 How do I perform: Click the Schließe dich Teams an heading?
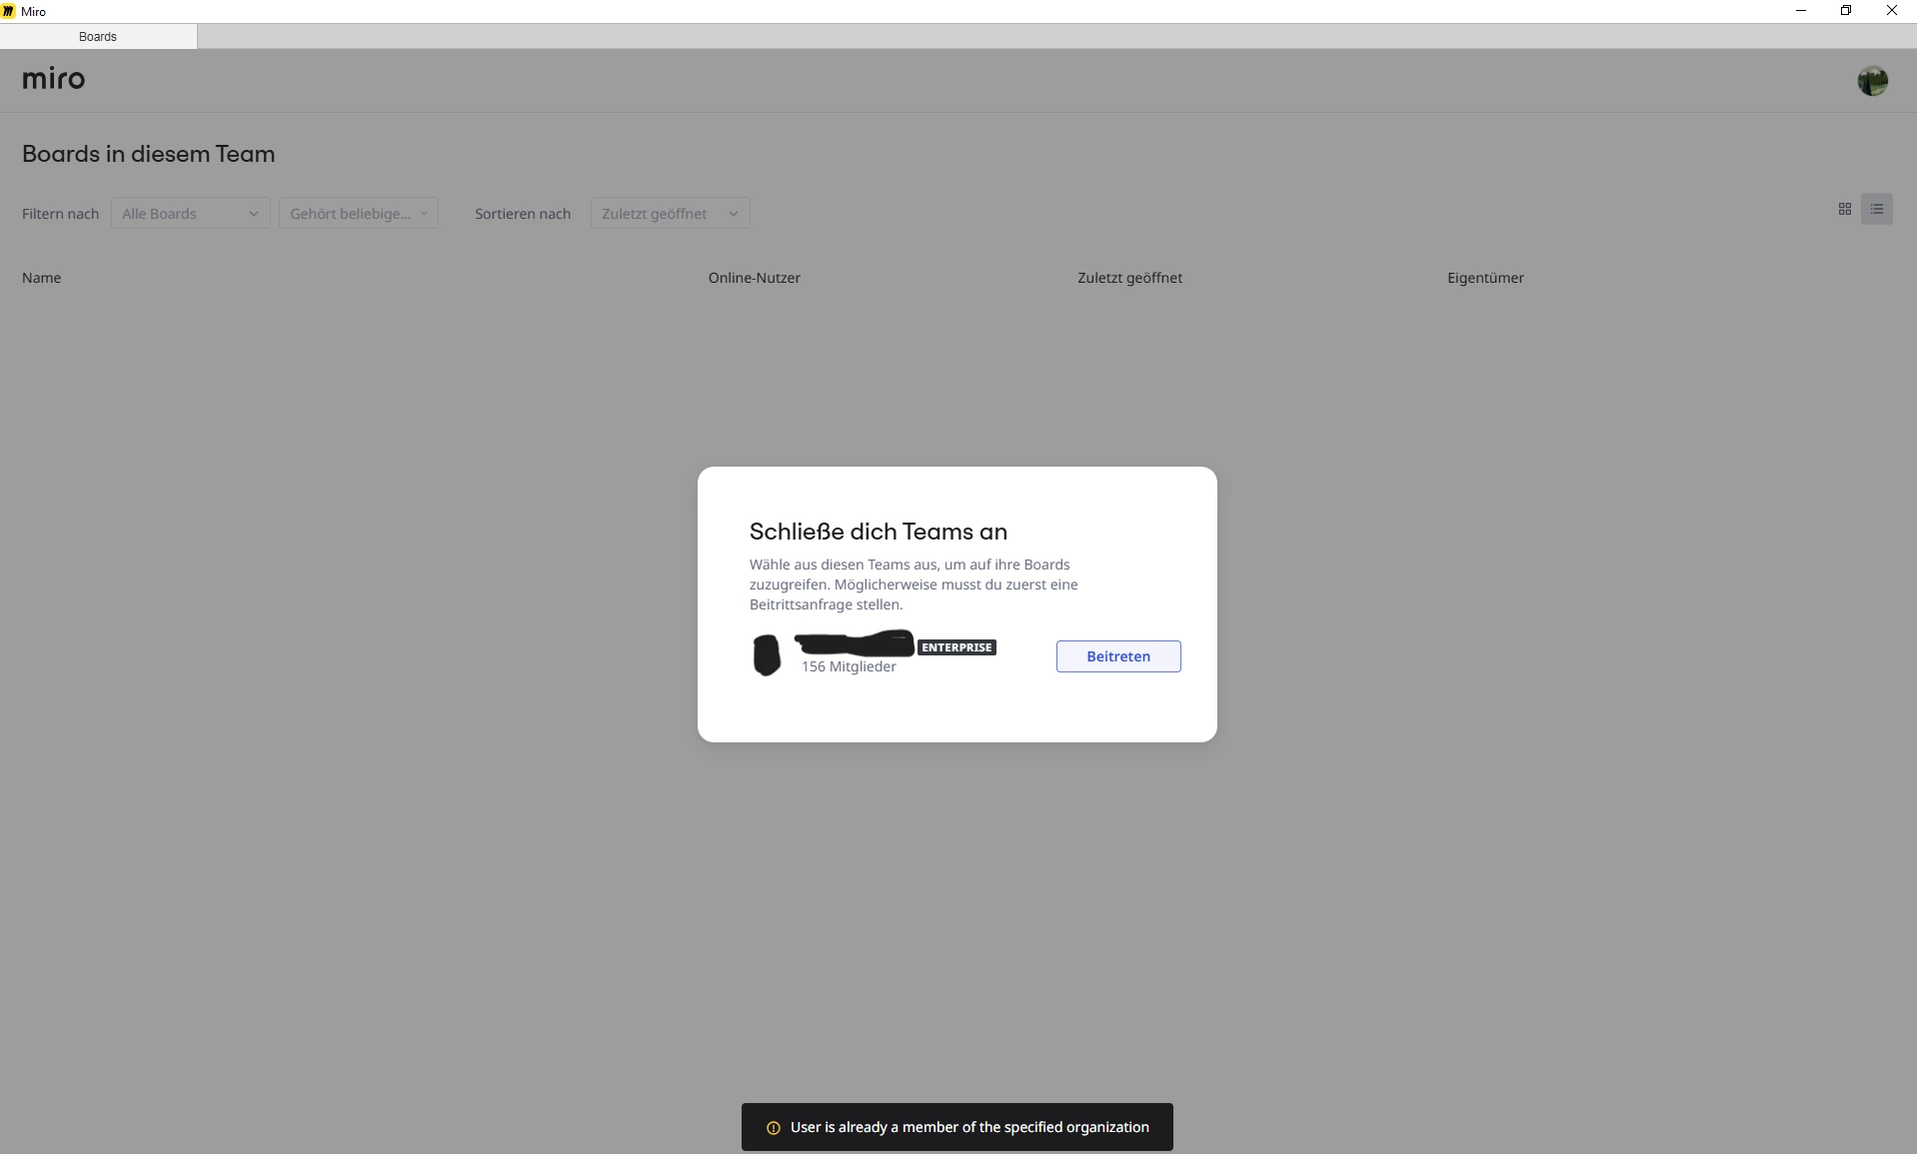[878, 532]
